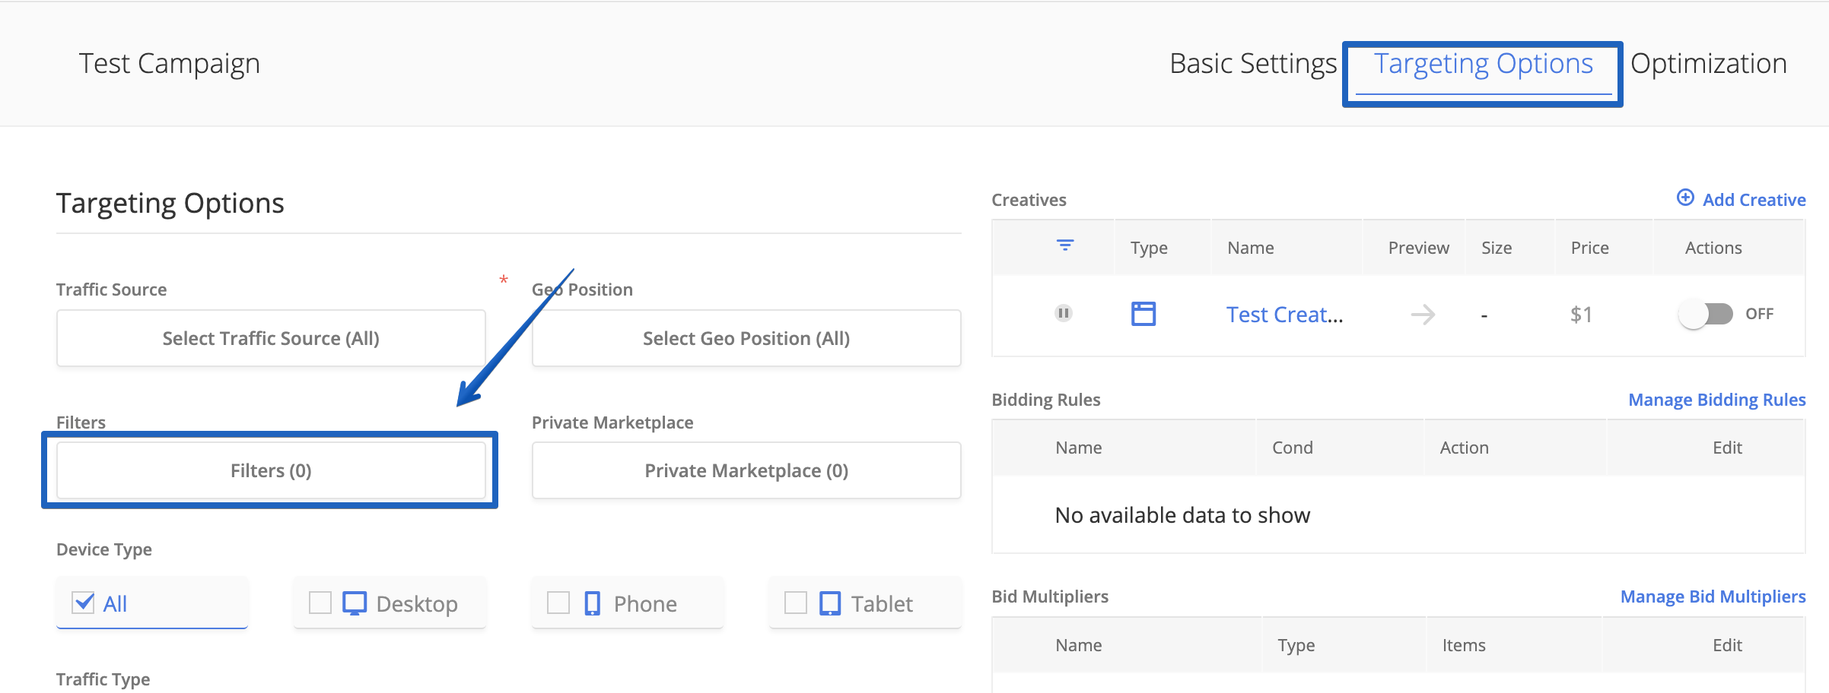The height and width of the screenshot is (693, 1829).
Task: Open the Filters (0) selector
Action: [271, 471]
